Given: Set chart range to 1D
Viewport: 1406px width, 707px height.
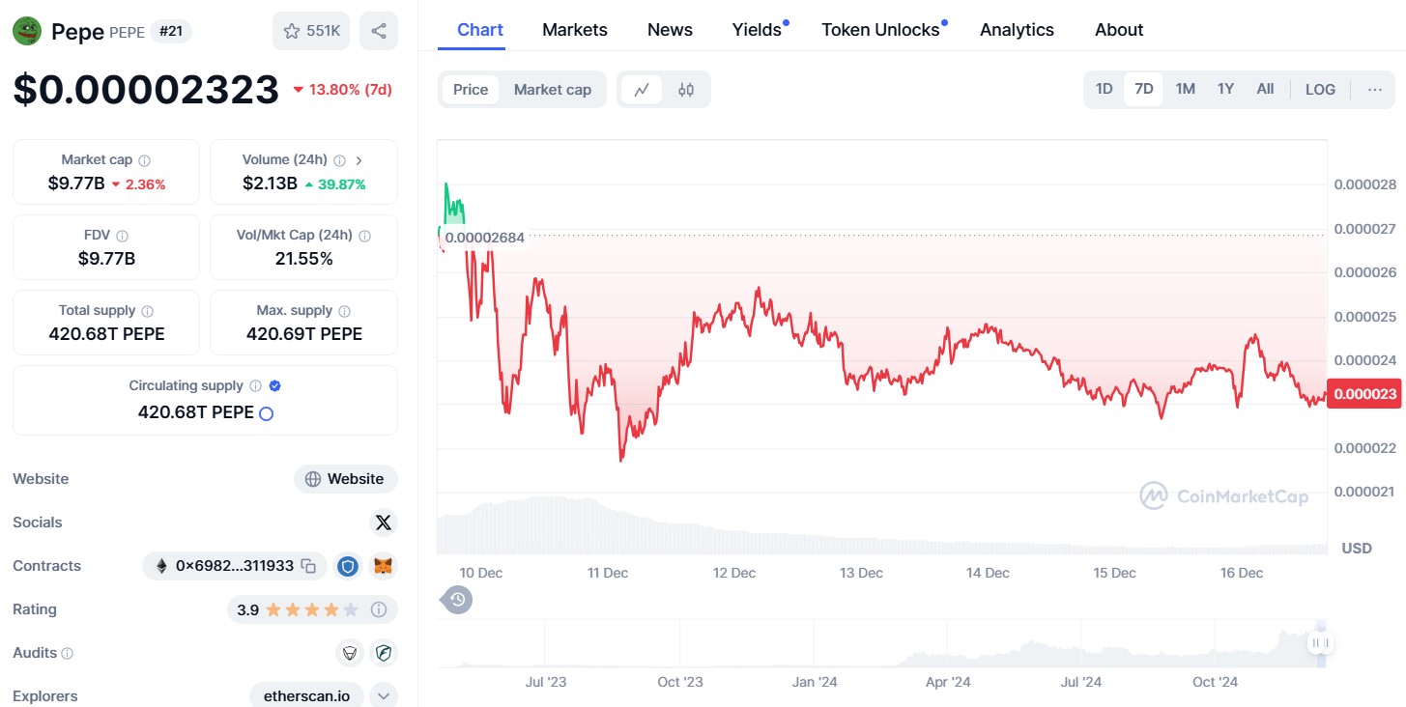Looking at the screenshot, I should (x=1104, y=89).
